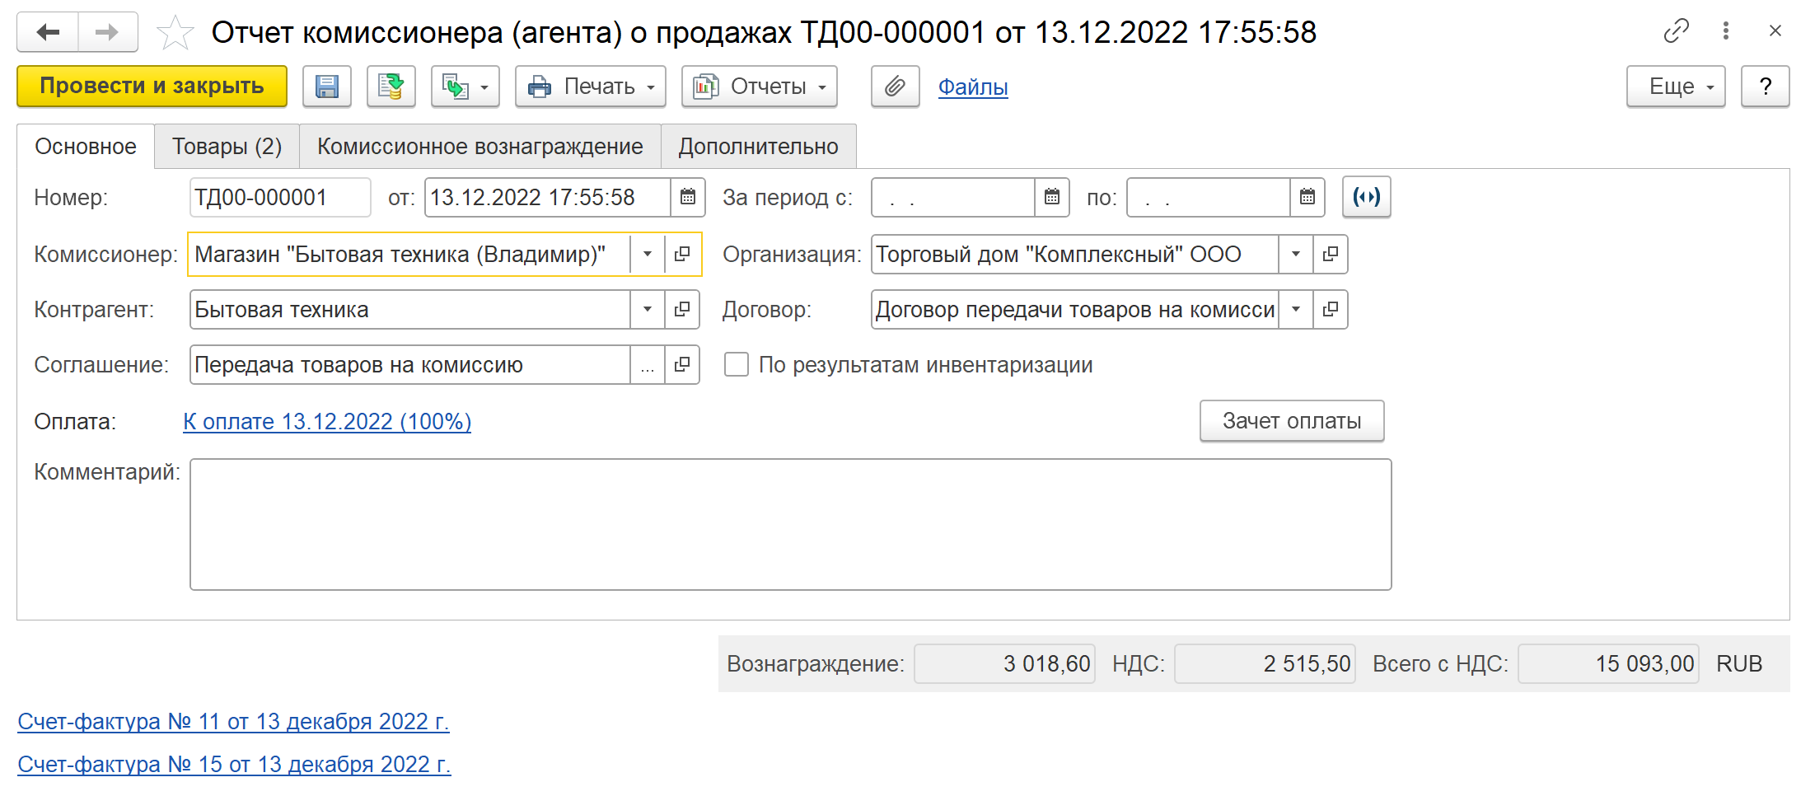Switch to the Товары (2) tab
This screenshot has height=796, width=1815.
tap(227, 147)
